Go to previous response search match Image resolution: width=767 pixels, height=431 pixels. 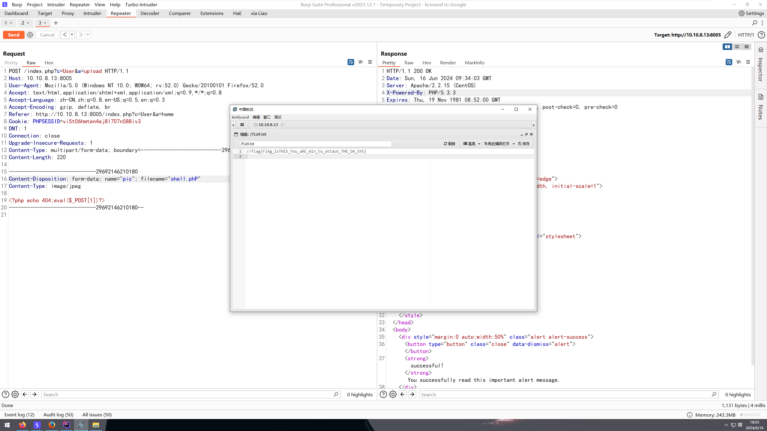tap(403, 394)
